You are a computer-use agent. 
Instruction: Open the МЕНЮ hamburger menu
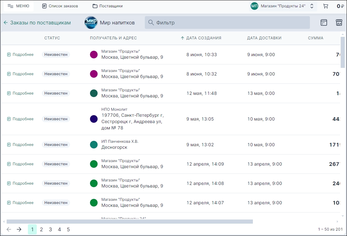18,6
